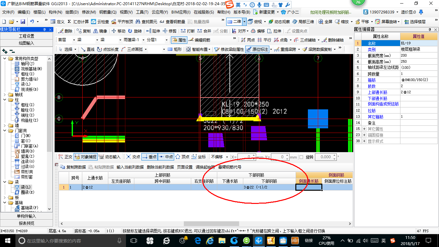Expand 其它属性 in property editor
This screenshot has width=439, height=247.
click(364, 129)
